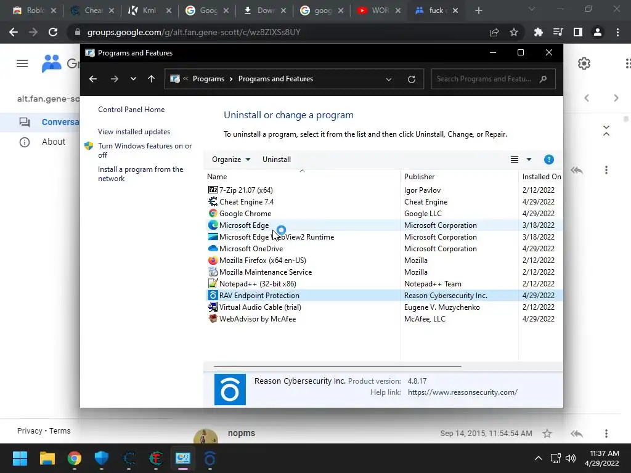This screenshot has width=631, height=473.
Task: Click Programs breadcrumb in address bar
Action: pos(208,79)
